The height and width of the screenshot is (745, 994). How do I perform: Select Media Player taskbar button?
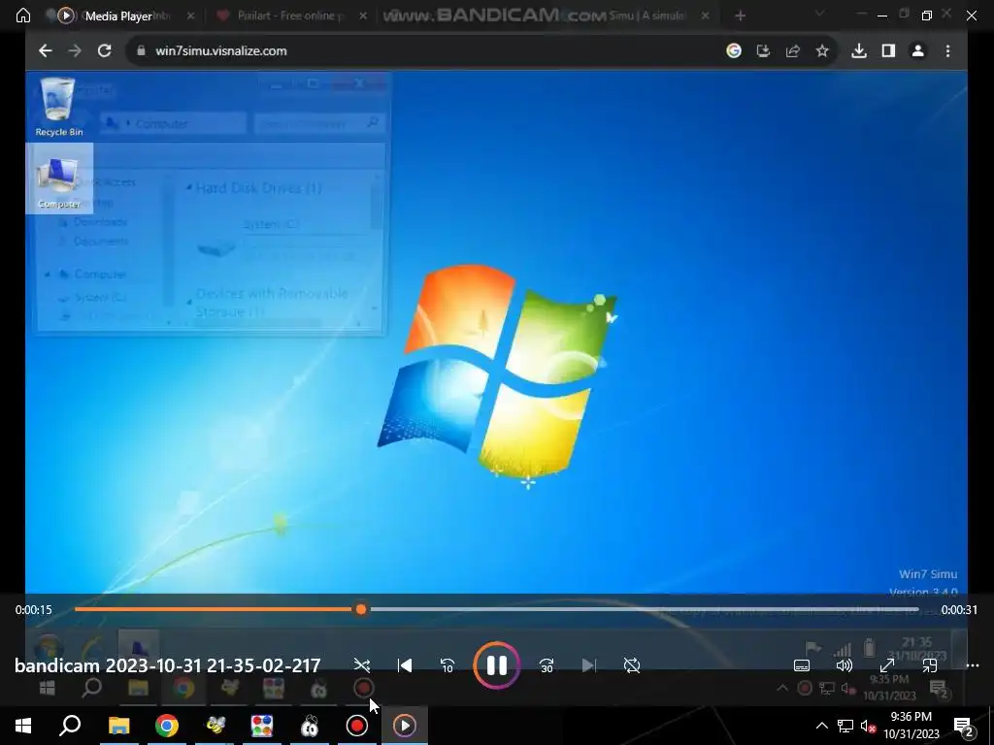tap(405, 726)
